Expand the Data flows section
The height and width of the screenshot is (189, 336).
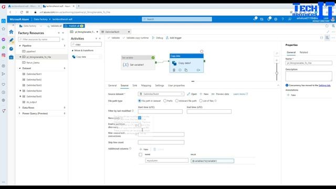(x=19, y=108)
